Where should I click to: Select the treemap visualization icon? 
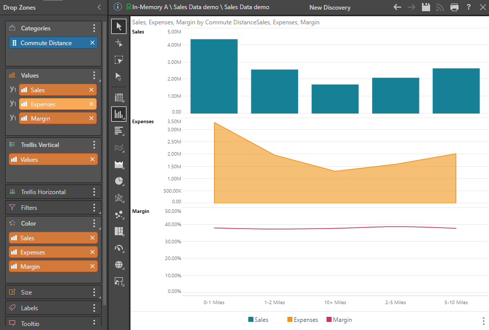pyautogui.click(x=119, y=231)
